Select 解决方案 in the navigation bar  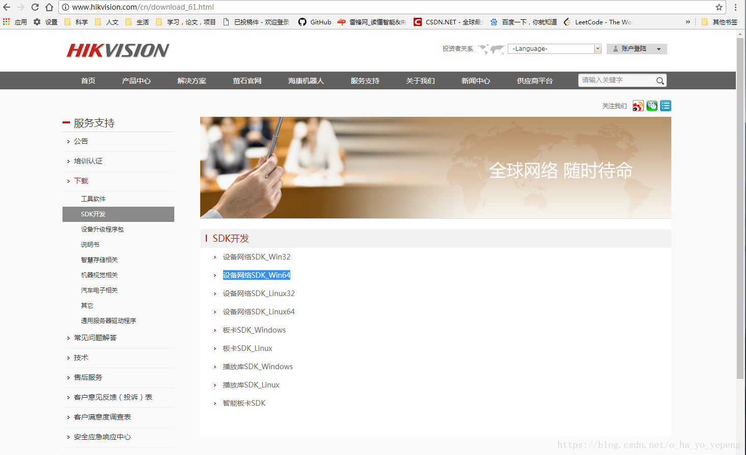point(192,81)
